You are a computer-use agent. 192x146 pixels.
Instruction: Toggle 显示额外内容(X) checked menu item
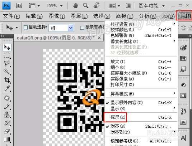tap(141, 103)
